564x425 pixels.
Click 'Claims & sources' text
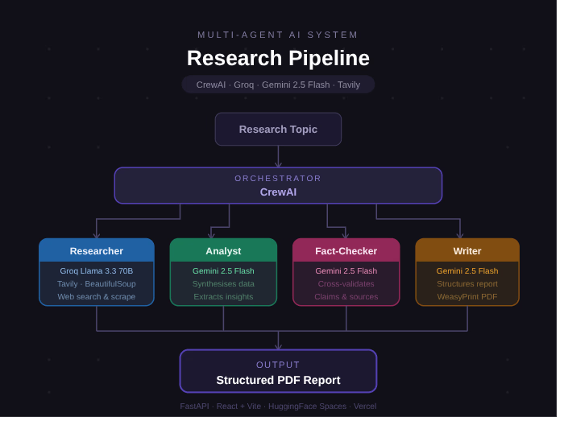point(346,297)
